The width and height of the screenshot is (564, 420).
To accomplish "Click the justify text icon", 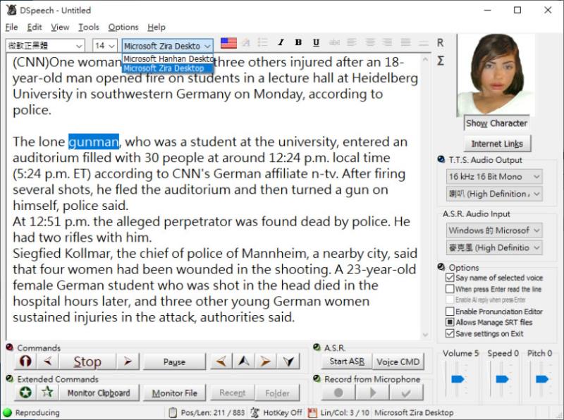I will (x=405, y=43).
